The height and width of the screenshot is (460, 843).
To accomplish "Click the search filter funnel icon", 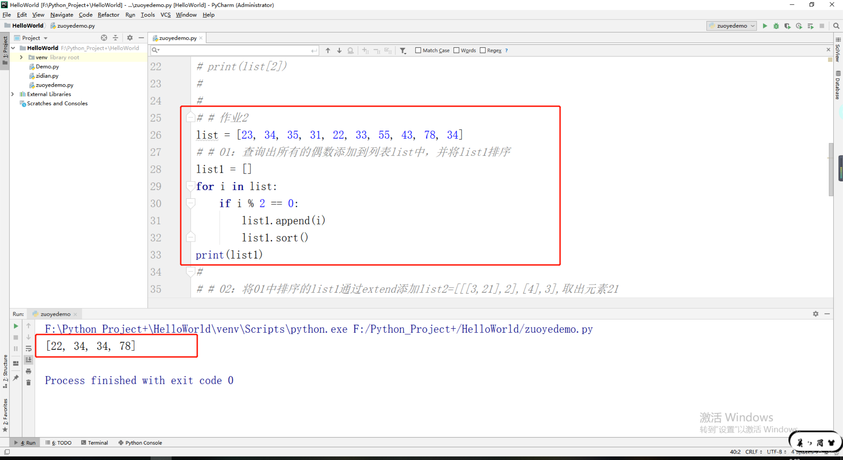I will point(403,51).
